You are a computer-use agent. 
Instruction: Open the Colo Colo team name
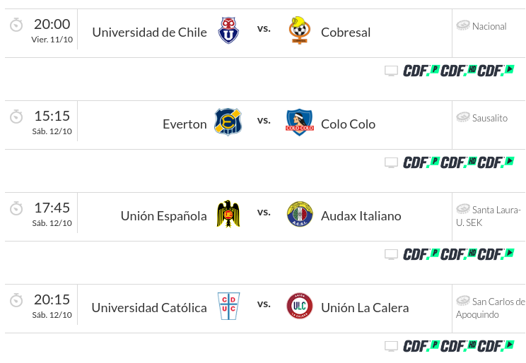349,124
